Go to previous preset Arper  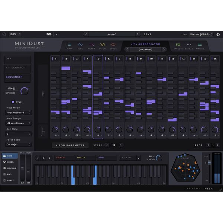click(86, 34)
